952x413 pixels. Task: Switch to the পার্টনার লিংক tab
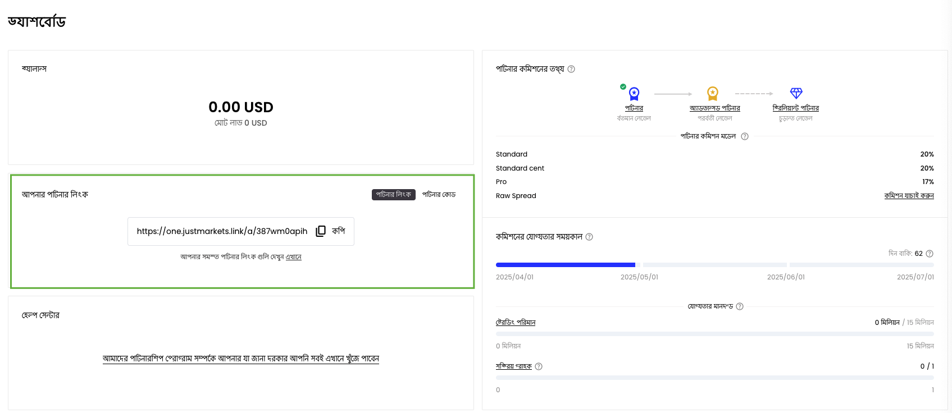click(x=394, y=195)
